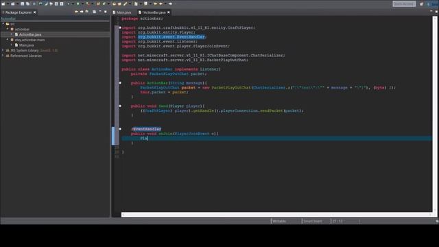439x247 pixels.
Task: Click the New Java Class toolbar icon
Action: pyautogui.click(x=104, y=4)
